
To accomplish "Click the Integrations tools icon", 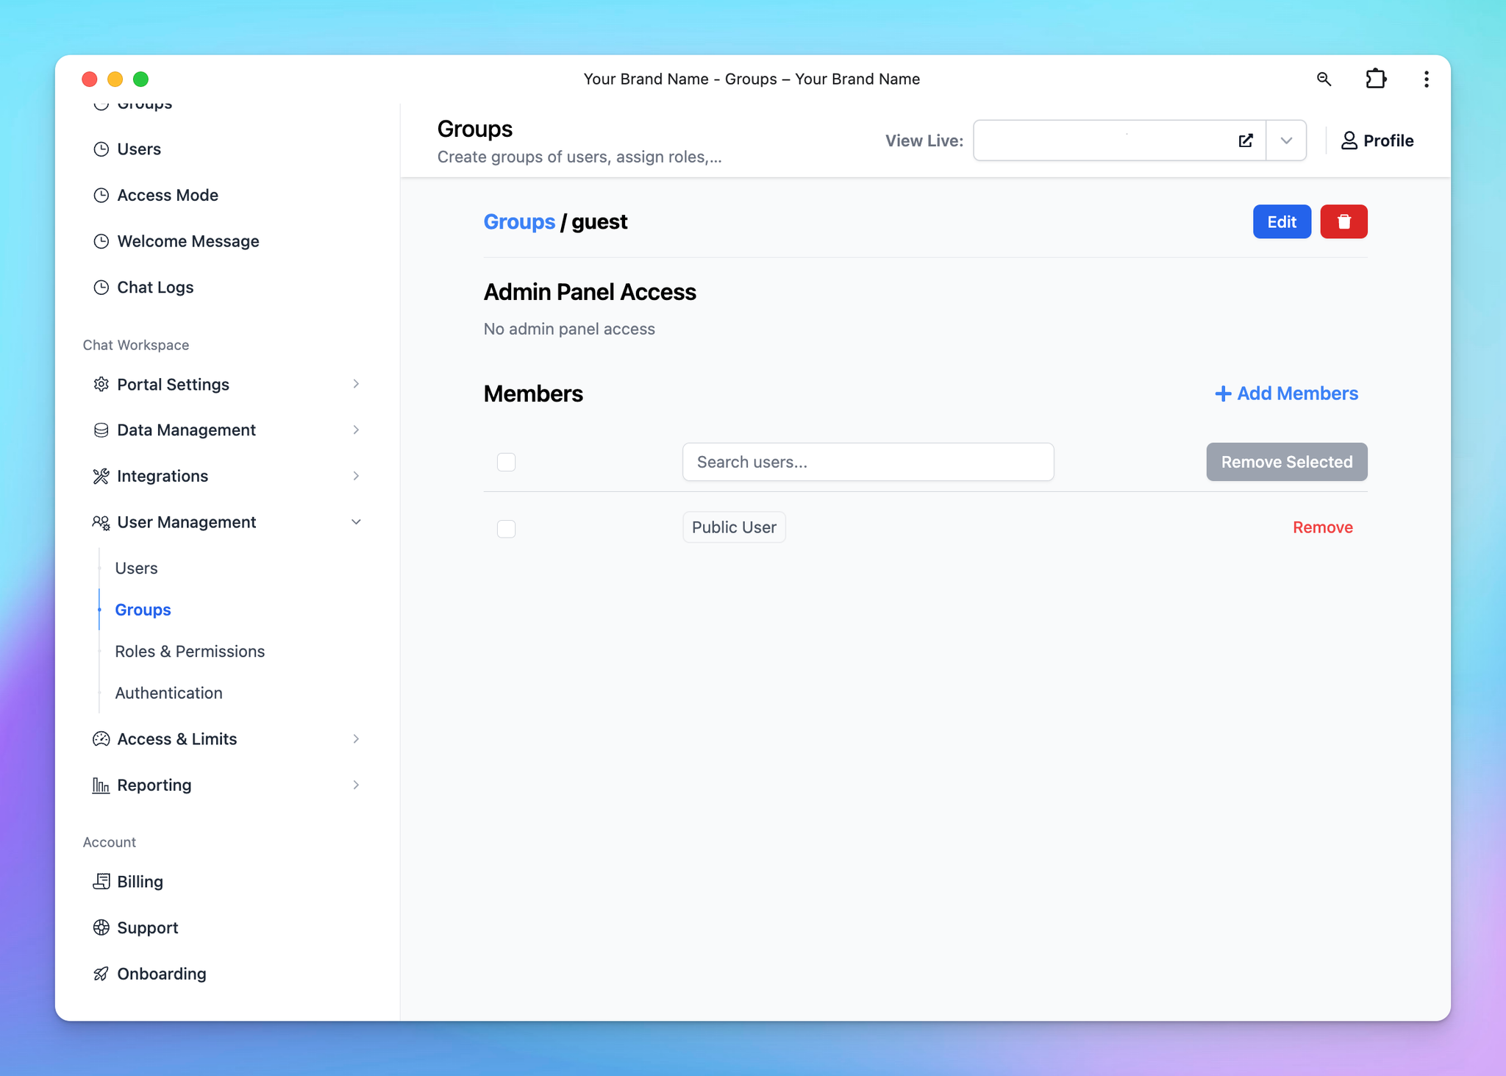I will (x=101, y=477).
